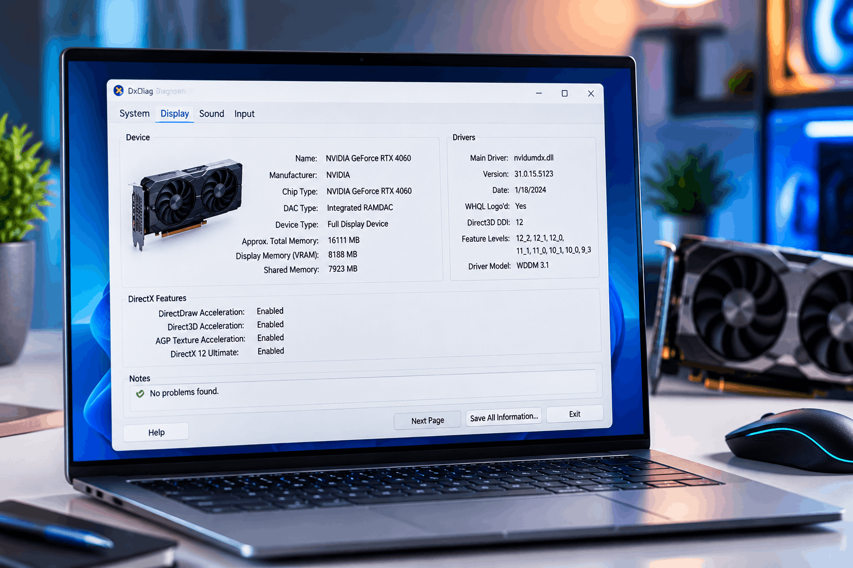Maximize the DxDiag window

point(565,93)
